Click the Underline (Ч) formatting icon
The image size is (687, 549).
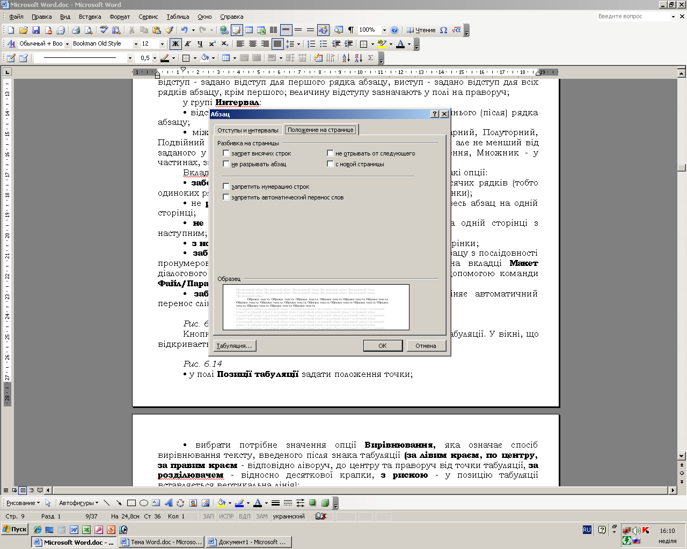click(200, 44)
